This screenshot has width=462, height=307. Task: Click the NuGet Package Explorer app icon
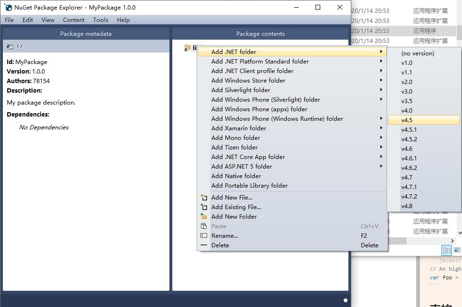(8, 7)
